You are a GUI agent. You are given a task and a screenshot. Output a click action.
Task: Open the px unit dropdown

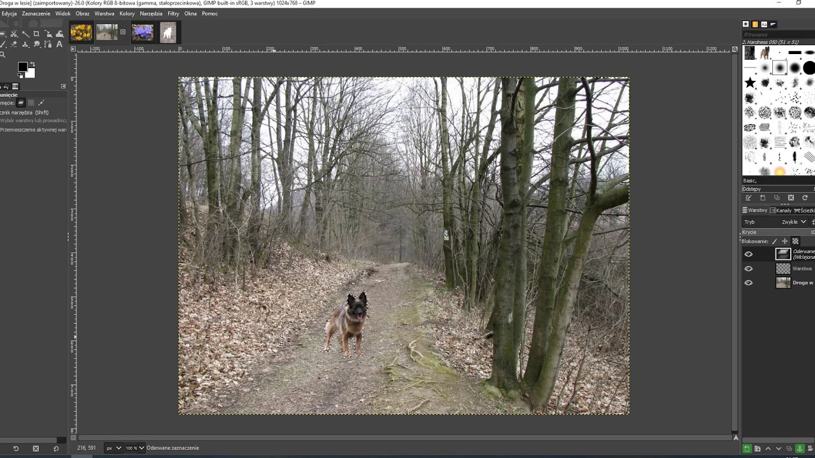coord(113,448)
